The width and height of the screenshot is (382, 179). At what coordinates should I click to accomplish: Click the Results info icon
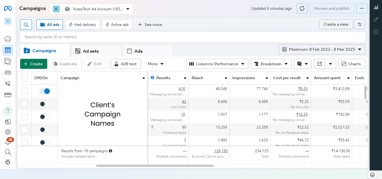click(152, 78)
